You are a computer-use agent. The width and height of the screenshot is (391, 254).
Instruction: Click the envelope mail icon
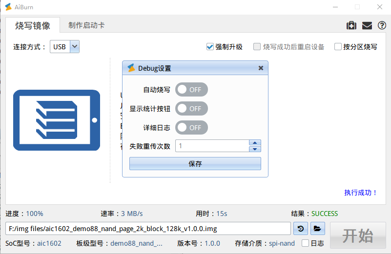coord(367,26)
